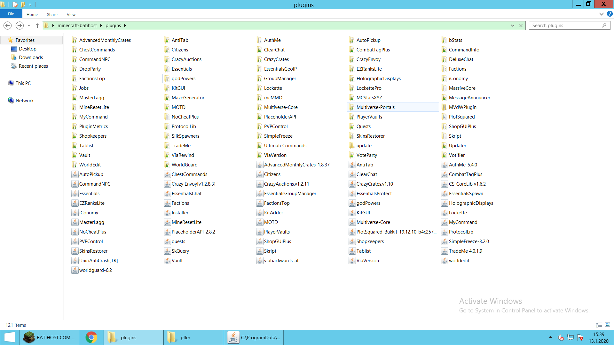Switch to the pller taskbar window
614x345 pixels.
tap(193, 337)
